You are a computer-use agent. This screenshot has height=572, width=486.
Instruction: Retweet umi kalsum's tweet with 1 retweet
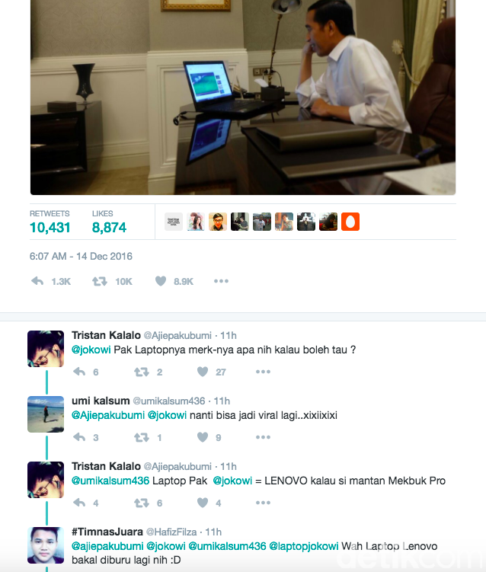pos(141,437)
